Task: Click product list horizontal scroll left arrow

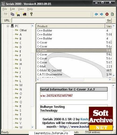Action: coord(38,79)
